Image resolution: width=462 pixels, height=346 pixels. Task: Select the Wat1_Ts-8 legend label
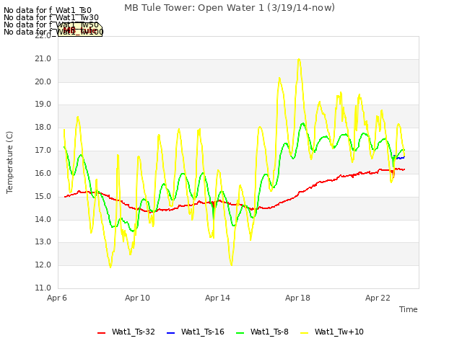tap(269, 332)
